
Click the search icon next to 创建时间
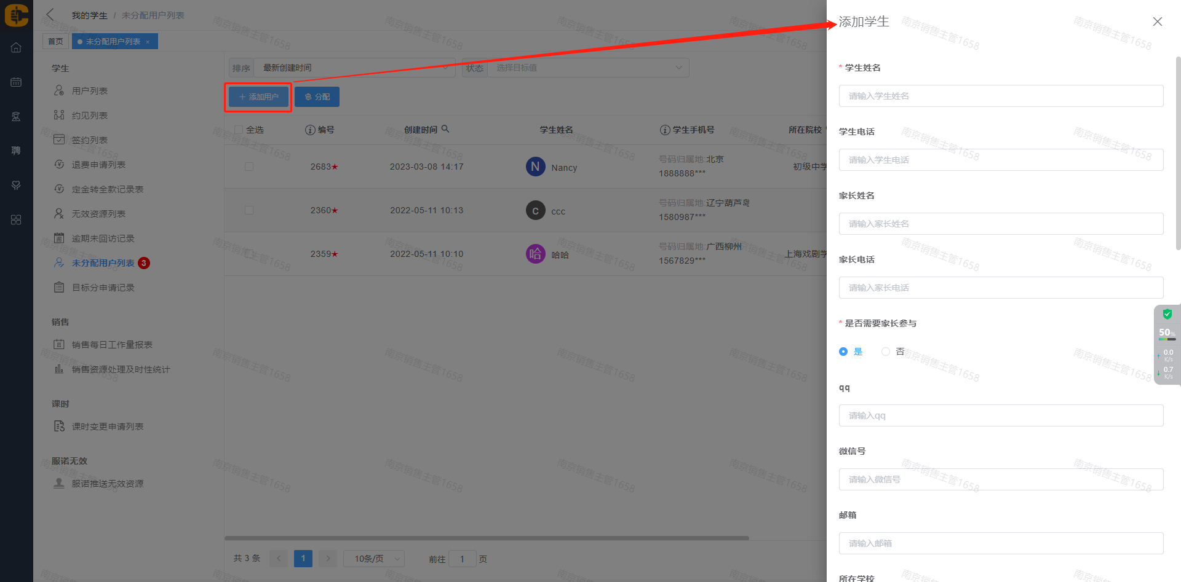[x=445, y=129]
